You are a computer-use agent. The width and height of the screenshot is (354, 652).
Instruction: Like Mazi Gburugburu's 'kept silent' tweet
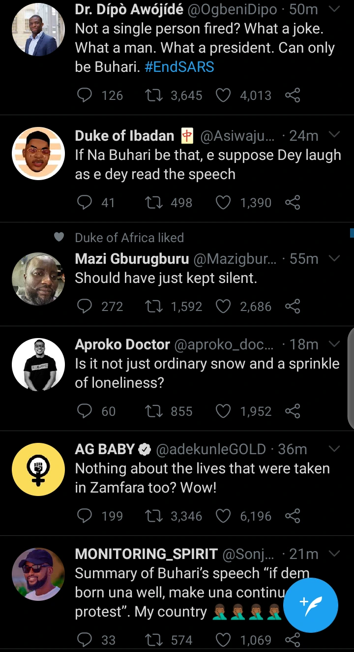(x=224, y=307)
